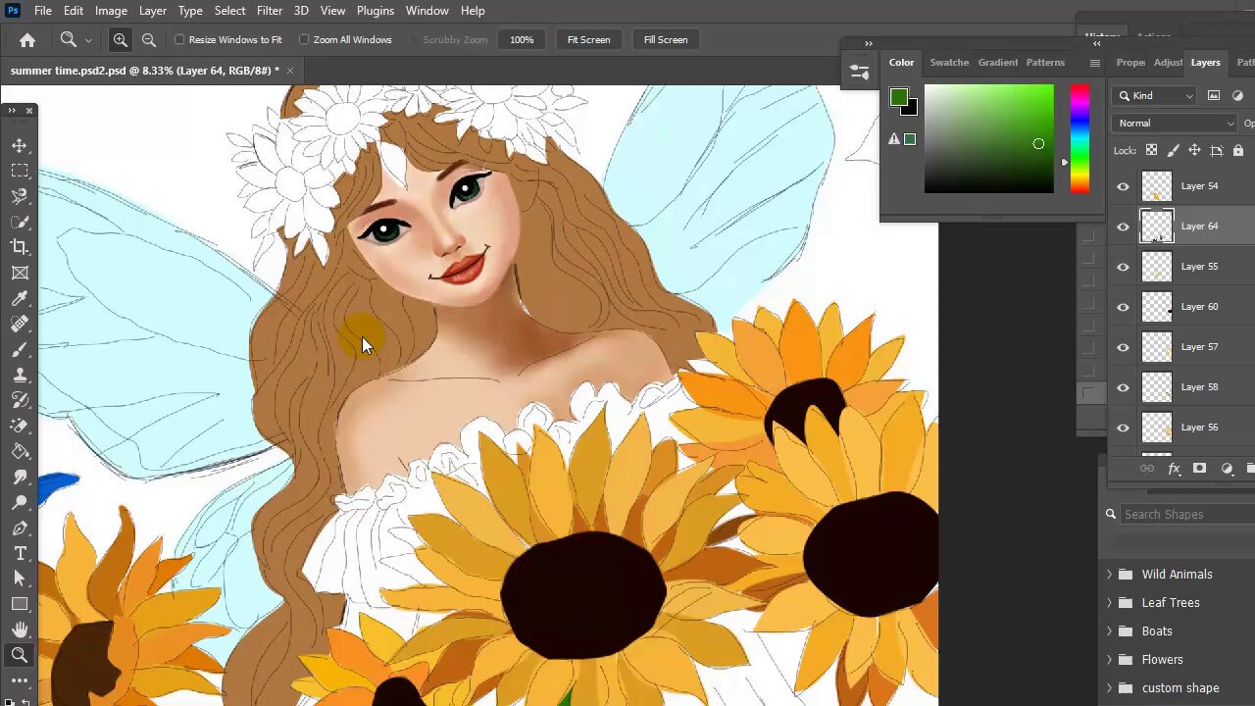Switch to the Swatches tab
This screenshot has height=706, width=1255.
tap(949, 63)
